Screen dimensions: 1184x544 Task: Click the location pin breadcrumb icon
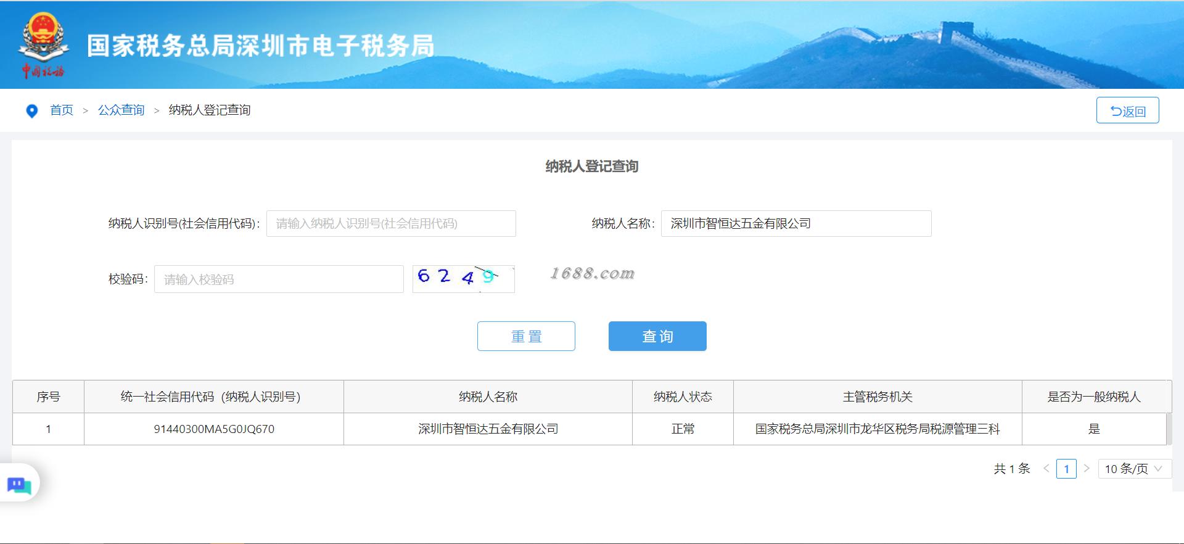pyautogui.click(x=32, y=110)
